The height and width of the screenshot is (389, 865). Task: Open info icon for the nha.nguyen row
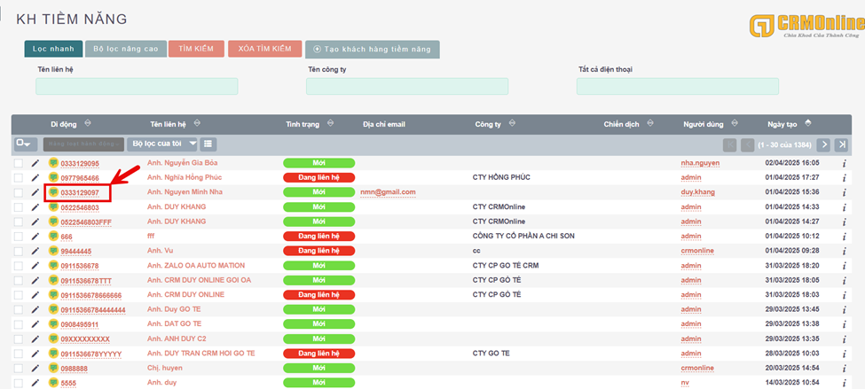[844, 163]
